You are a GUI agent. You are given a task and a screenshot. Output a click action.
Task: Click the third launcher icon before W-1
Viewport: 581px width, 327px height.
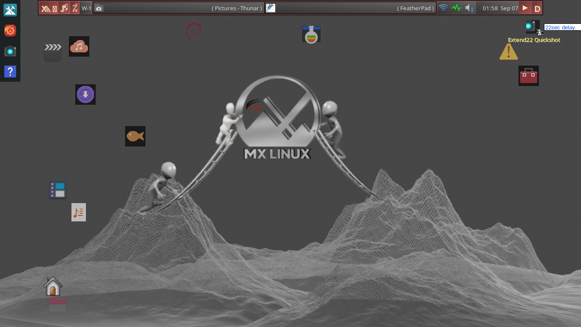point(75,8)
